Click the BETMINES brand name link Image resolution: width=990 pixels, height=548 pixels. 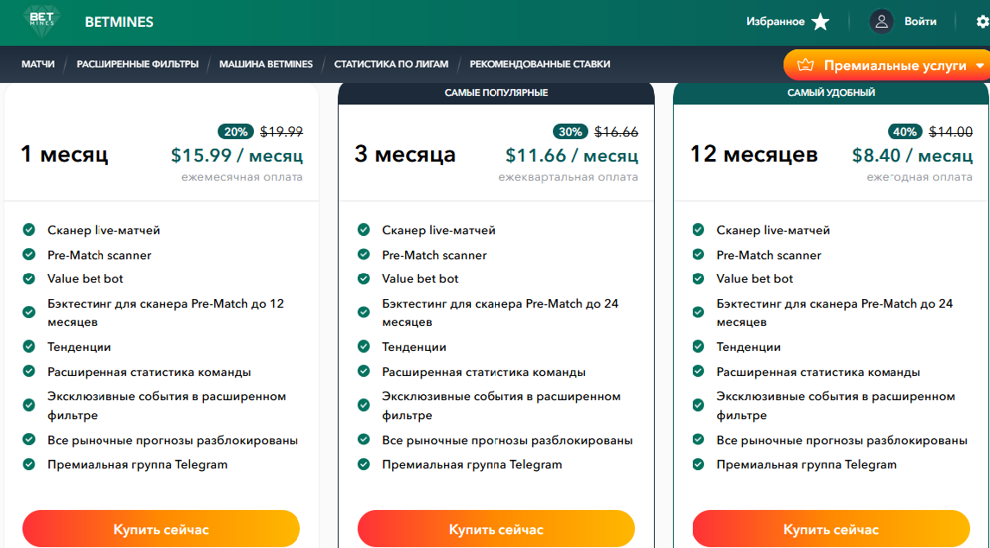[119, 22]
